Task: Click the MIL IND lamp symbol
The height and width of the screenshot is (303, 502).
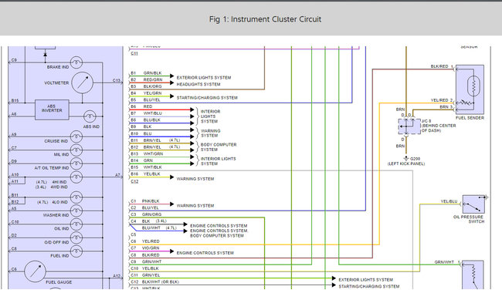Action: tap(76, 150)
